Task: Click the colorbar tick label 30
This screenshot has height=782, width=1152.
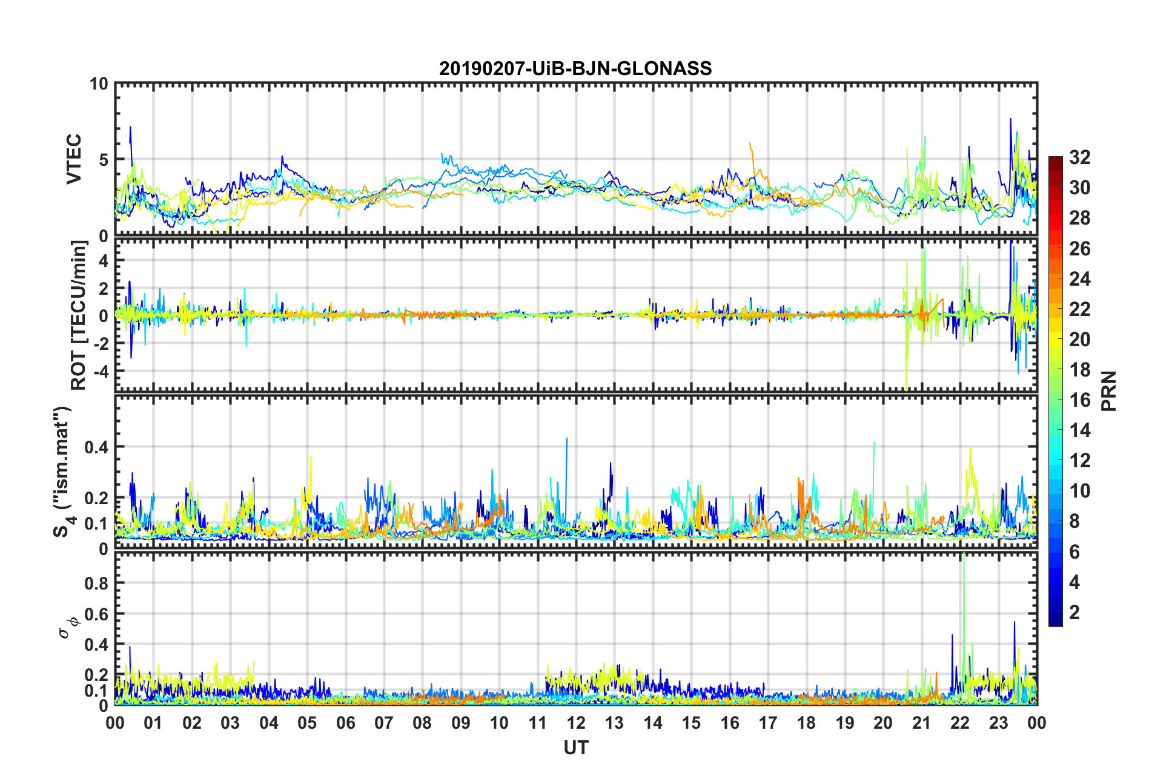Action: tap(1079, 188)
